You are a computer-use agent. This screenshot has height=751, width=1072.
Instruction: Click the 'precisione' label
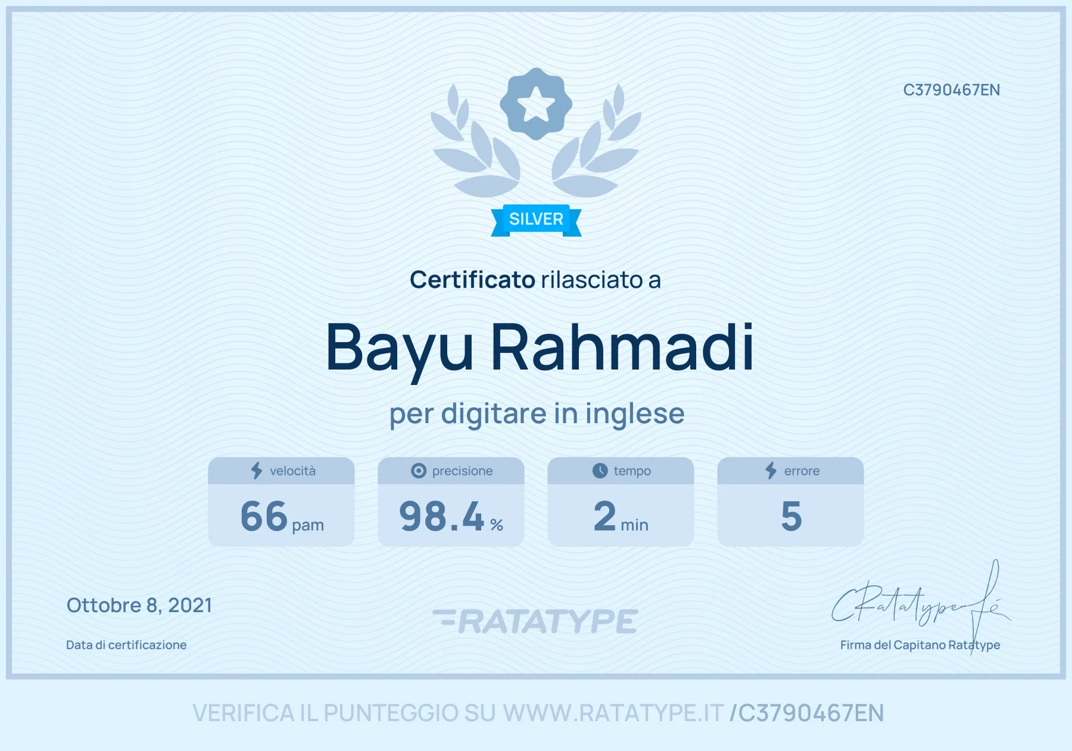click(x=463, y=471)
